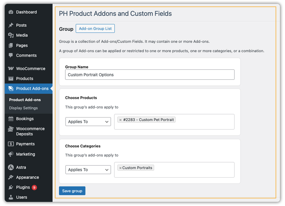The image size is (285, 206).
Task: Open the Astra theme icon
Action: coord(11,167)
